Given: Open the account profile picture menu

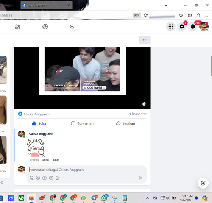Looking at the screenshot, I should point(204,27).
